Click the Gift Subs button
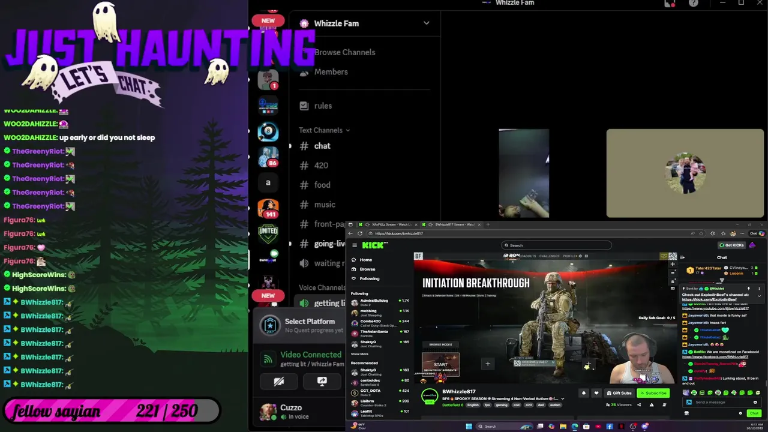This screenshot has width=768, height=432. (619, 393)
